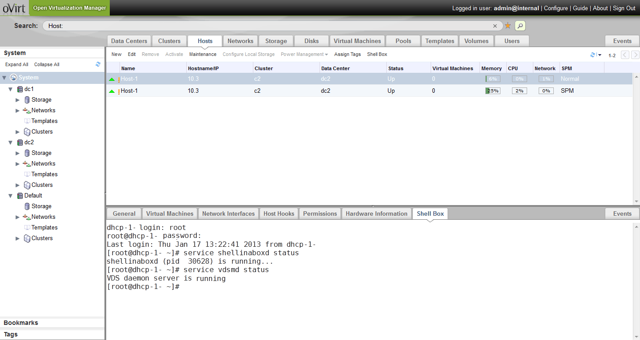Clear the search field with the X icon
Screen dimensions: 640x340
(495, 26)
